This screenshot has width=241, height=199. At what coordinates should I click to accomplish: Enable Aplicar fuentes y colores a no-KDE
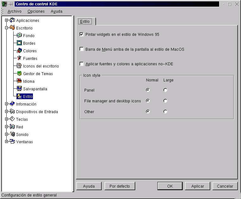(82, 64)
